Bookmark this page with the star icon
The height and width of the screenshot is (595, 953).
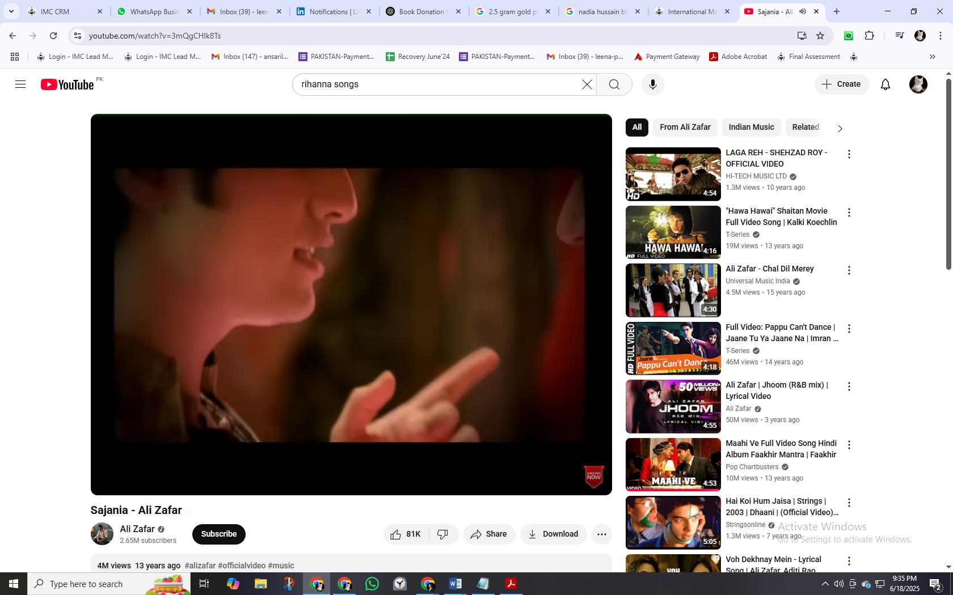[820, 36]
